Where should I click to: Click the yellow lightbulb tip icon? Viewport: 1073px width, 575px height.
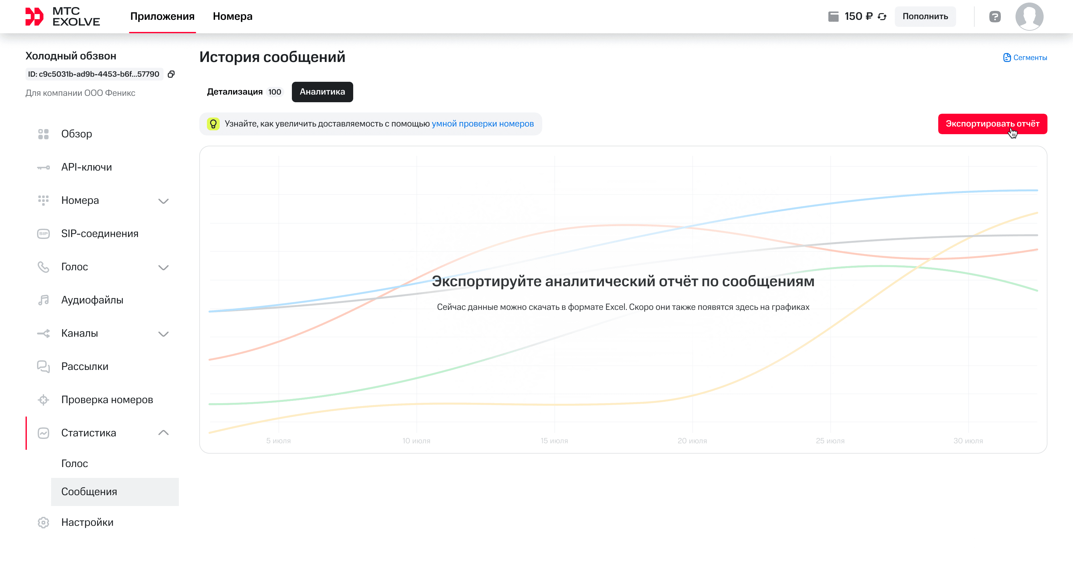coord(213,124)
